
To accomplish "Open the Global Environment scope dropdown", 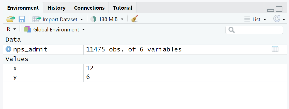I will click(83, 30).
